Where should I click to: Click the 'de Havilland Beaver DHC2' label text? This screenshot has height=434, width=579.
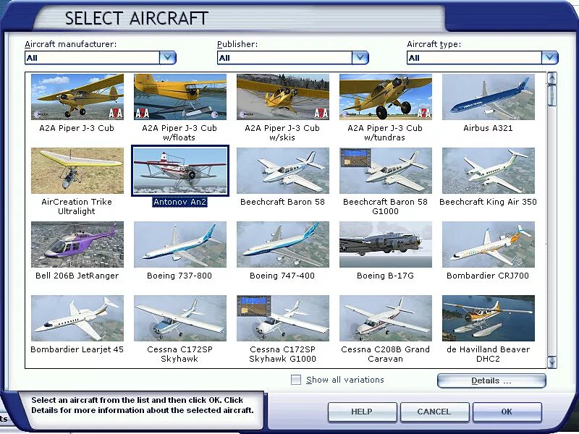click(488, 354)
